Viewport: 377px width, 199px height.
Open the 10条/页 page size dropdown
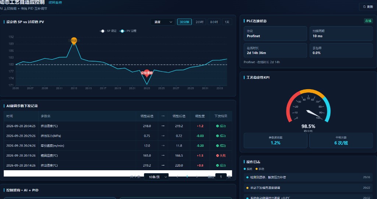tap(156, 177)
